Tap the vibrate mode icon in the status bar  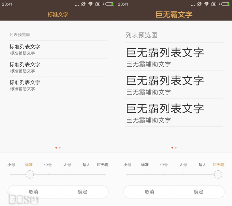click(x=83, y=4)
